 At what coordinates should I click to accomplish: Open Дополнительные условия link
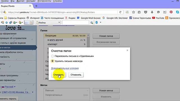pos(65,68)
